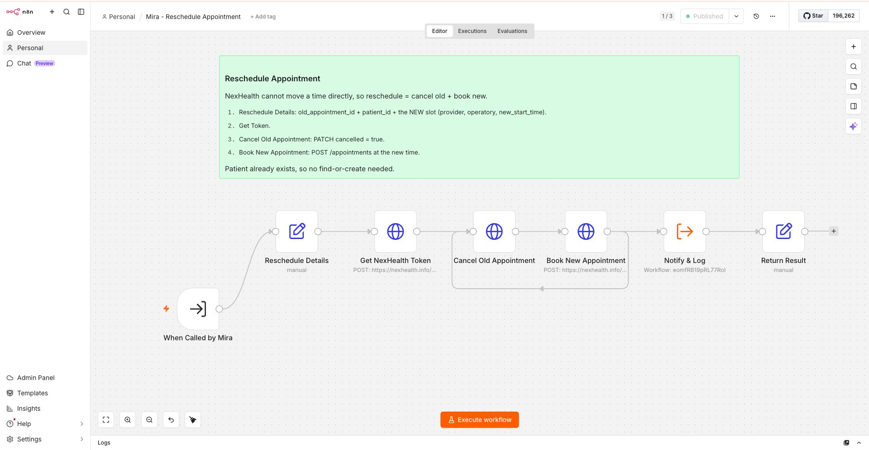Image resolution: width=869 pixels, height=450 pixels.
Task: Open the publish options dropdown arrow
Action: (x=736, y=16)
